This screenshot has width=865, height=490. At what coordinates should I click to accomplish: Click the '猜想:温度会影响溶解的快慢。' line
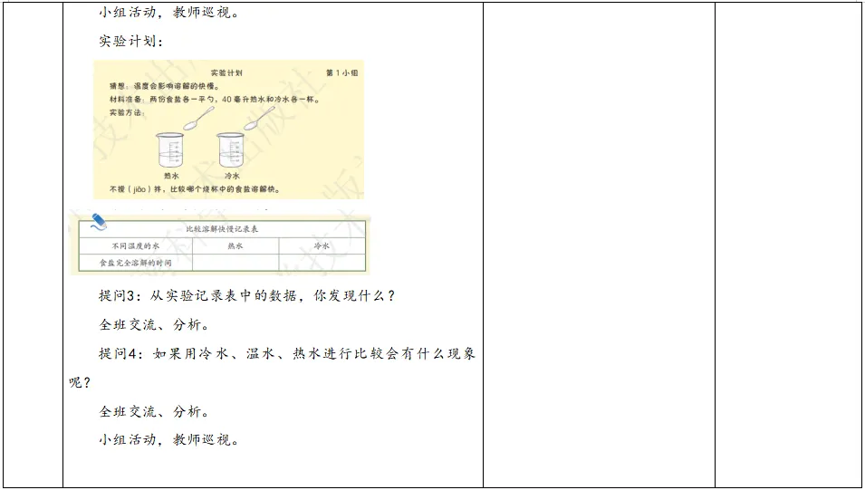[x=165, y=86]
